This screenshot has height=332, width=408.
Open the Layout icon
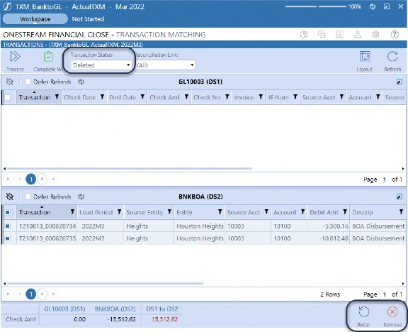[x=365, y=57]
